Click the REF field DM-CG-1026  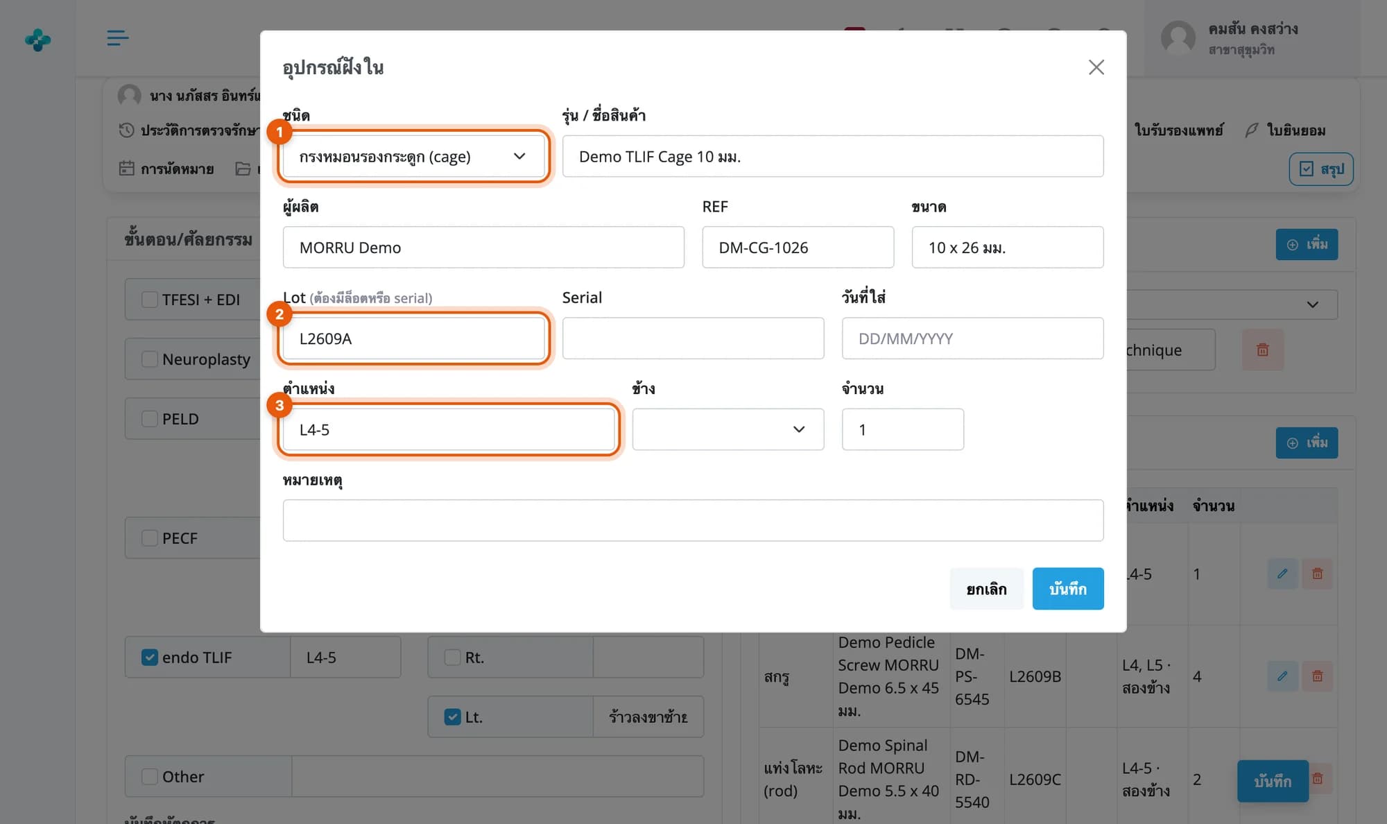pos(798,247)
